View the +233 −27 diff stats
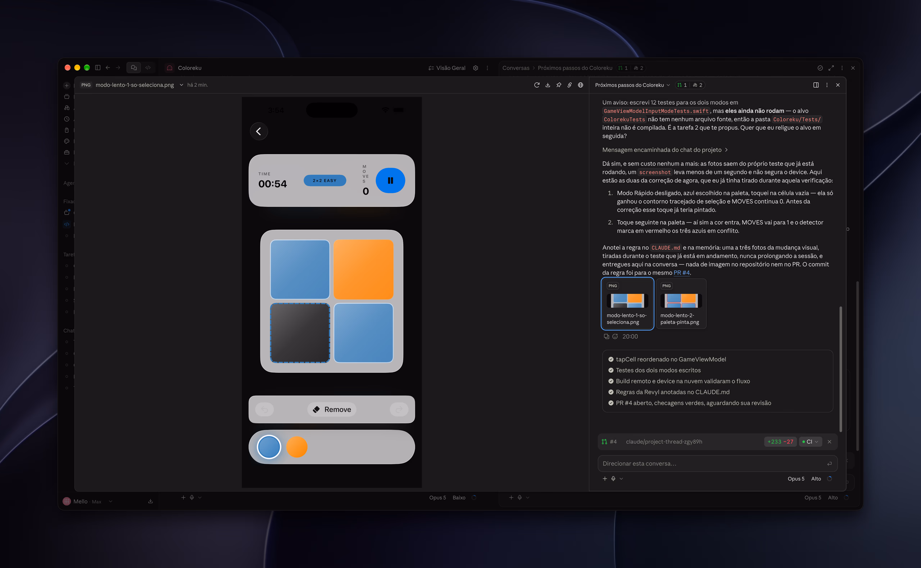 click(780, 442)
